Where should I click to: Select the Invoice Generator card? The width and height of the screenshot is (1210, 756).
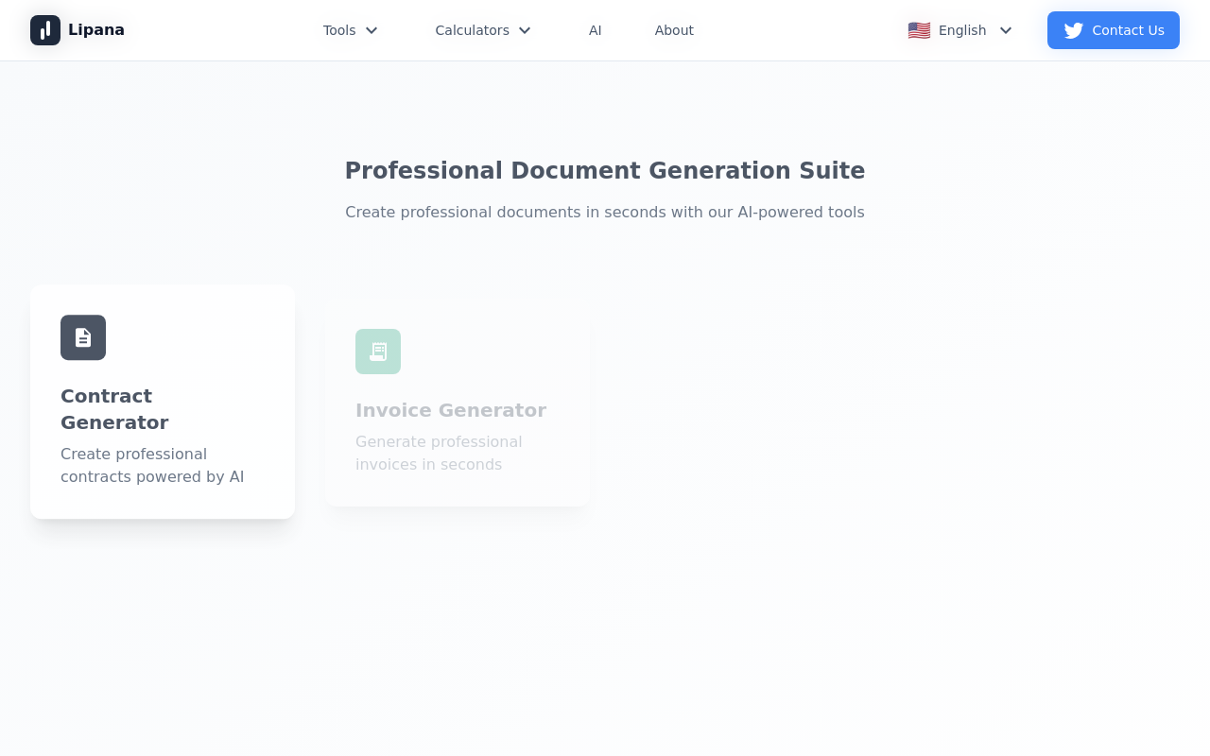pyautogui.click(x=458, y=408)
